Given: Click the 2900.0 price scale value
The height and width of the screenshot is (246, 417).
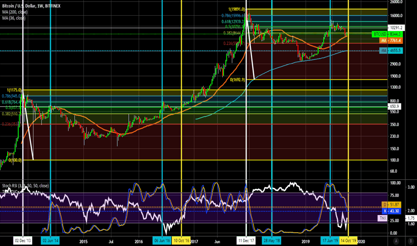Looking at the screenshot, I should (x=395, y=64).
